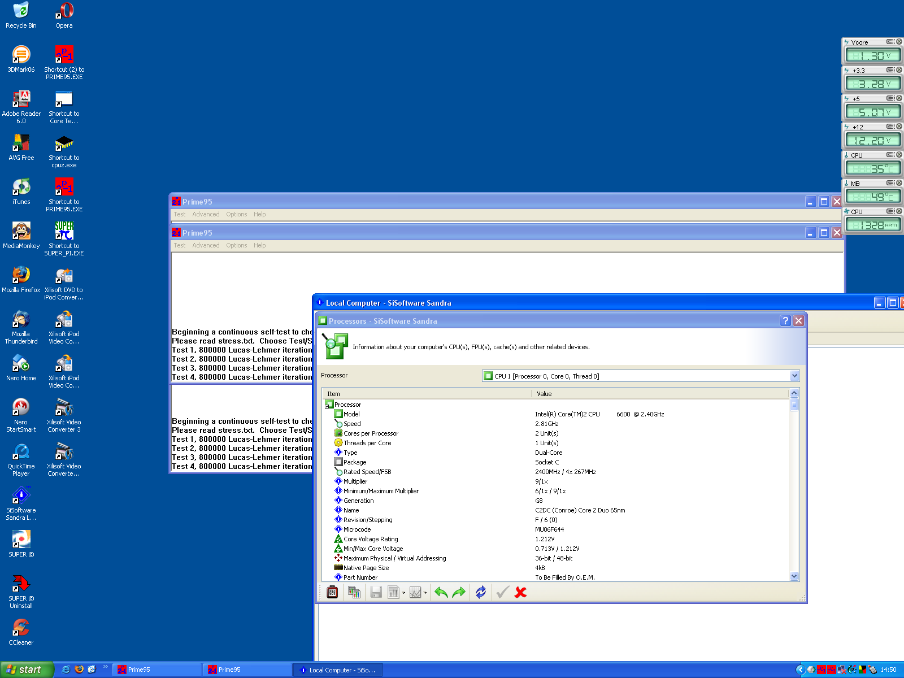
Task: Click the system clock showing 14:50
Action: 888,670
